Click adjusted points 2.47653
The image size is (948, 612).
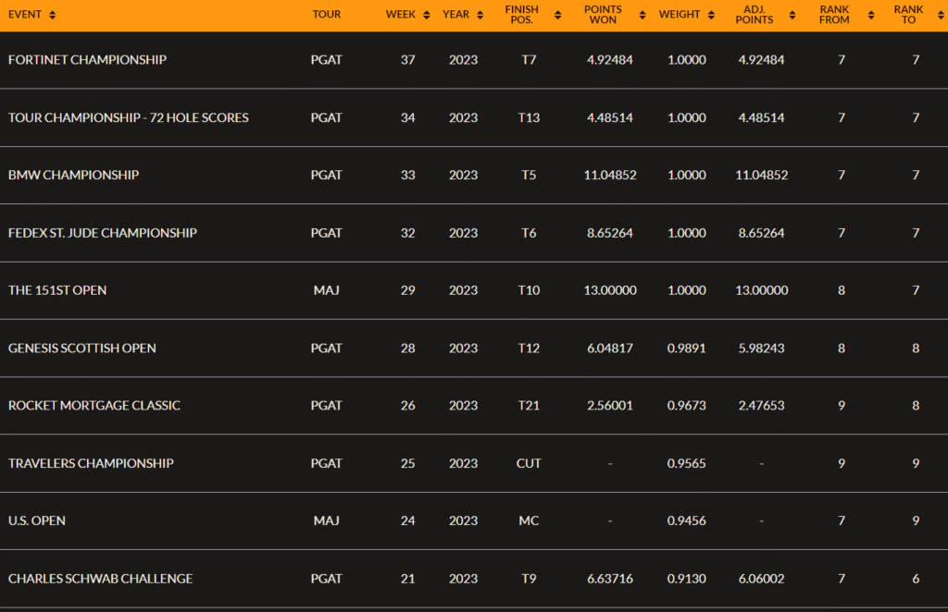[x=762, y=406]
